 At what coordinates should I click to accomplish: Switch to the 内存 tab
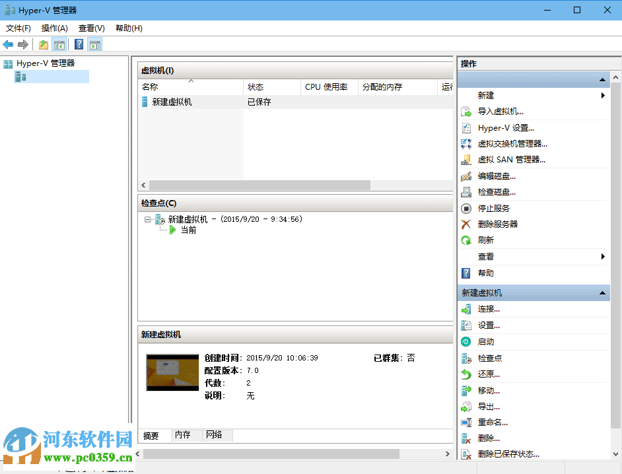(186, 435)
